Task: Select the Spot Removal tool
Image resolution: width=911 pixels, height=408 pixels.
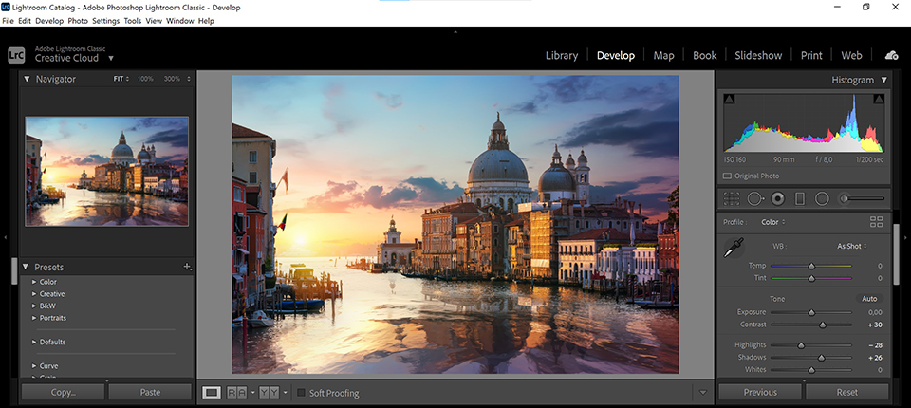Action: pos(754,198)
